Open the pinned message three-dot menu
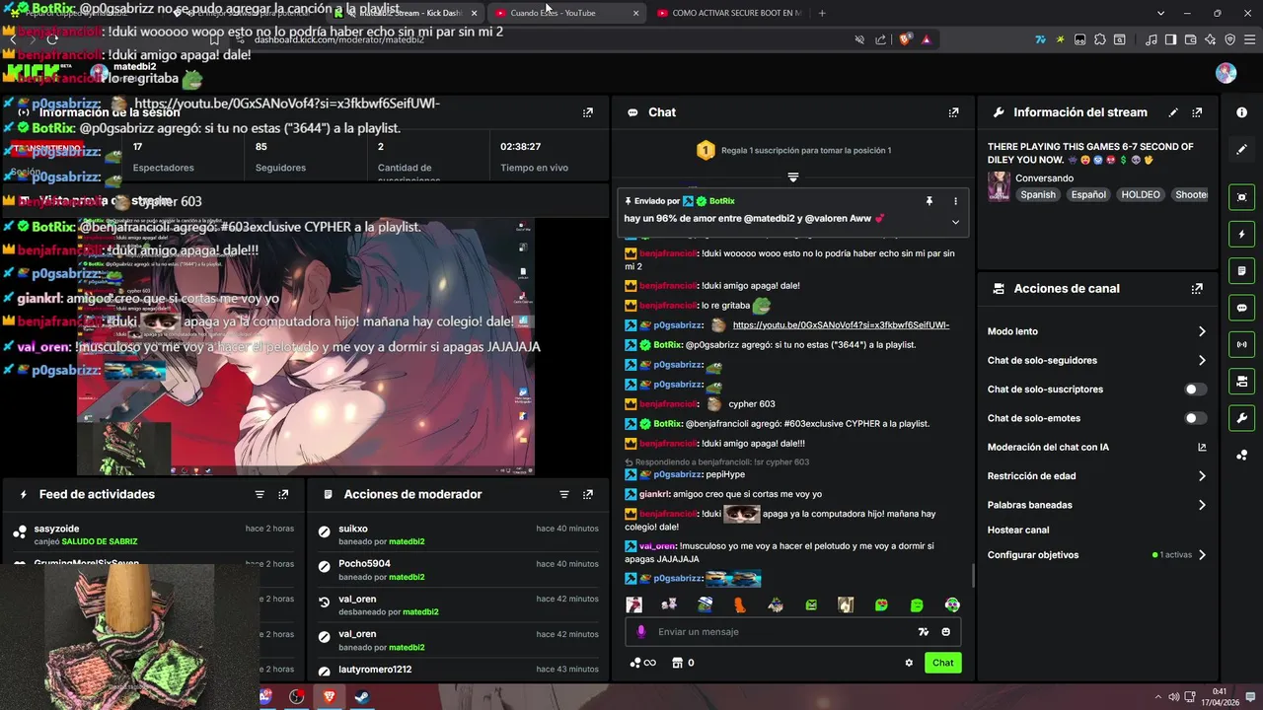The height and width of the screenshot is (710, 1263). pyautogui.click(x=954, y=201)
